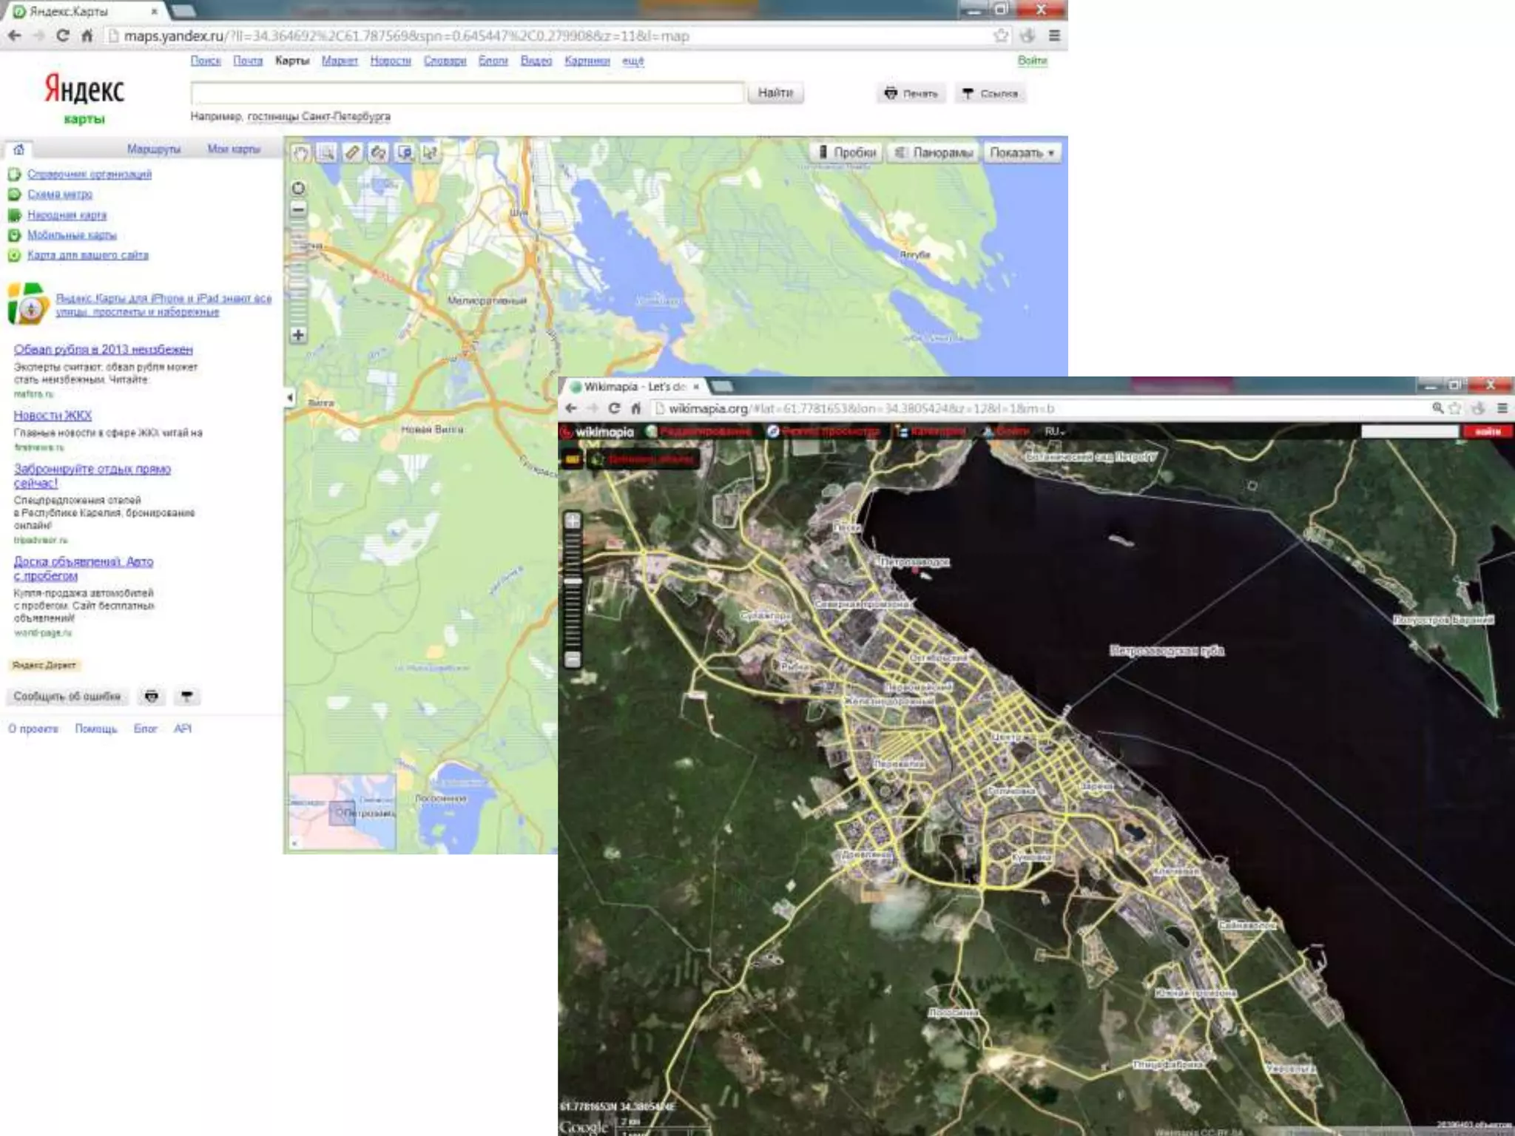
Task: Toggle the Панорамы panoramas layer
Action: pos(934,153)
